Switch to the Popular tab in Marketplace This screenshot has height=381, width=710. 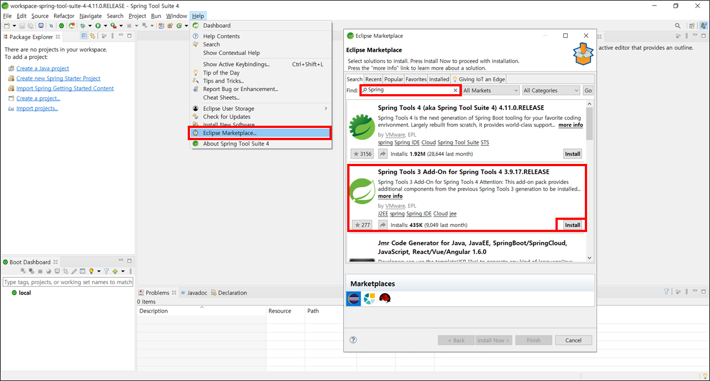(x=394, y=79)
